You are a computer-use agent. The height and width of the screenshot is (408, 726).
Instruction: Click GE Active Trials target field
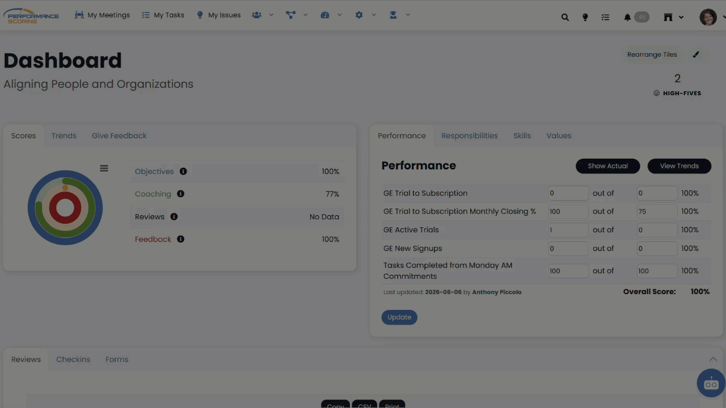(657, 230)
